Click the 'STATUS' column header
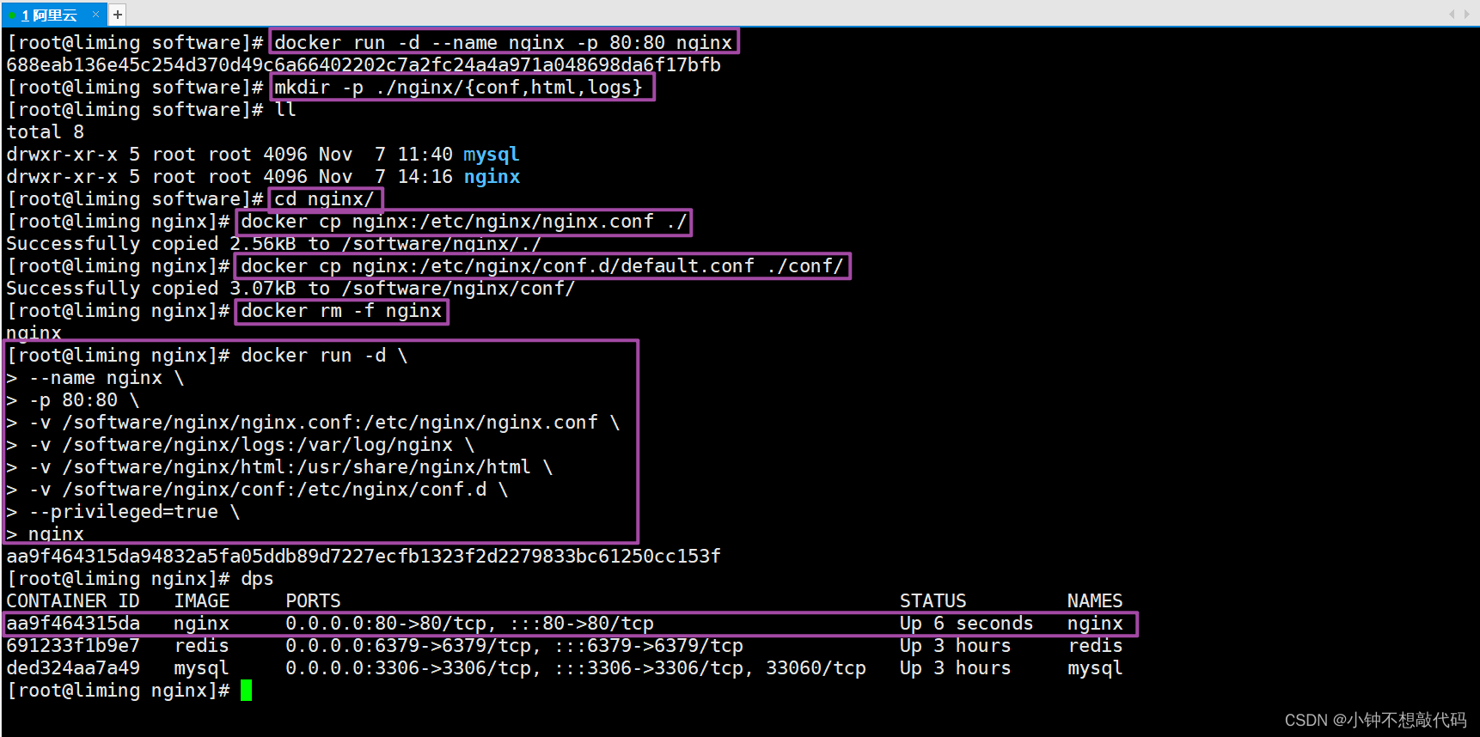The width and height of the screenshot is (1480, 737). 933,601
